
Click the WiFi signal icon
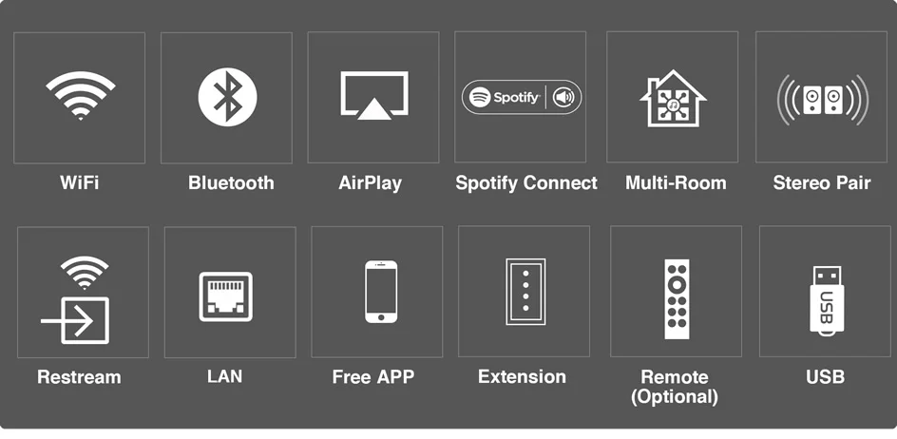click(x=80, y=97)
